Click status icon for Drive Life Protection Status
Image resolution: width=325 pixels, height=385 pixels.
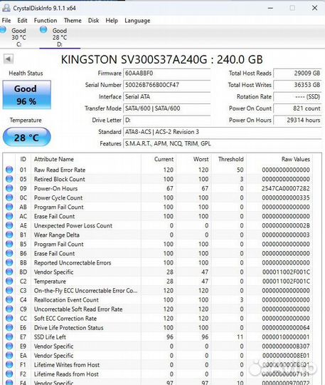click(9, 327)
